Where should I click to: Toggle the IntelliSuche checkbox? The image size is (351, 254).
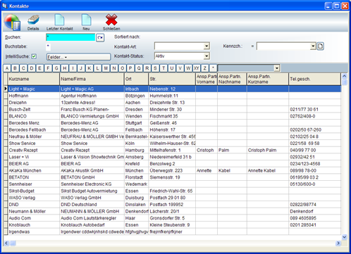coord(34,56)
